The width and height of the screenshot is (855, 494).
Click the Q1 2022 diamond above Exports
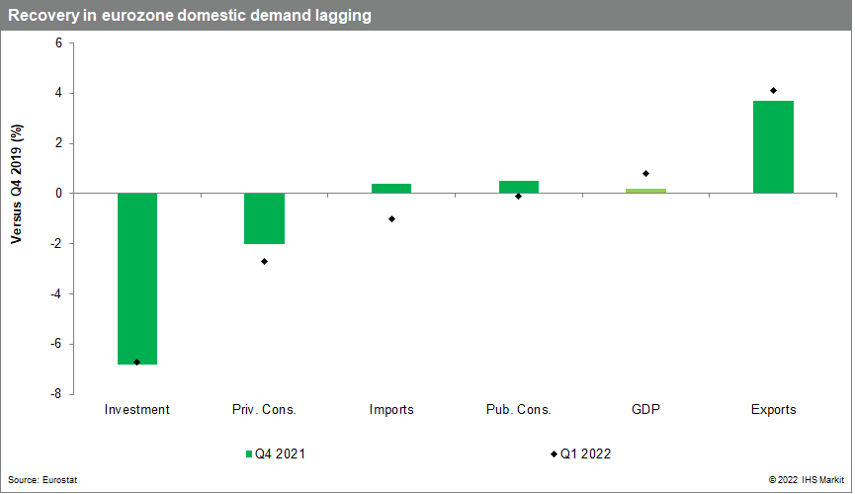click(773, 91)
